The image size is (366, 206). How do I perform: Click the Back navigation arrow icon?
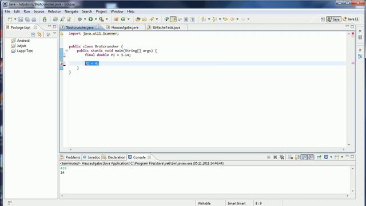pos(232,19)
